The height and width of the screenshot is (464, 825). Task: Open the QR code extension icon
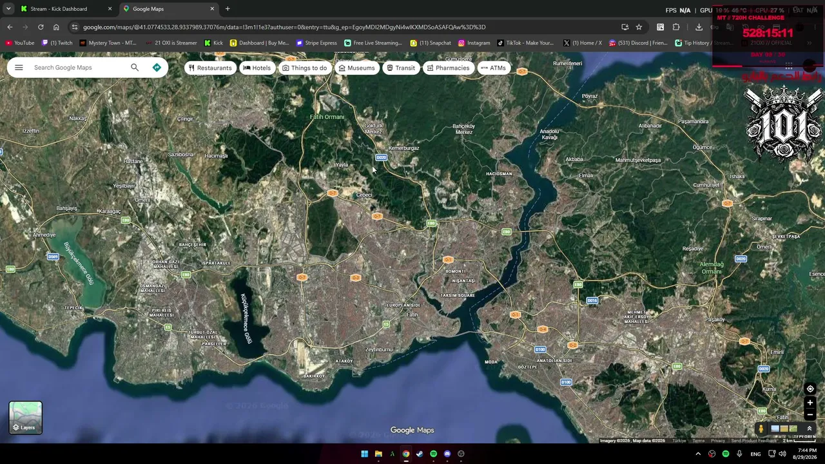(660, 27)
